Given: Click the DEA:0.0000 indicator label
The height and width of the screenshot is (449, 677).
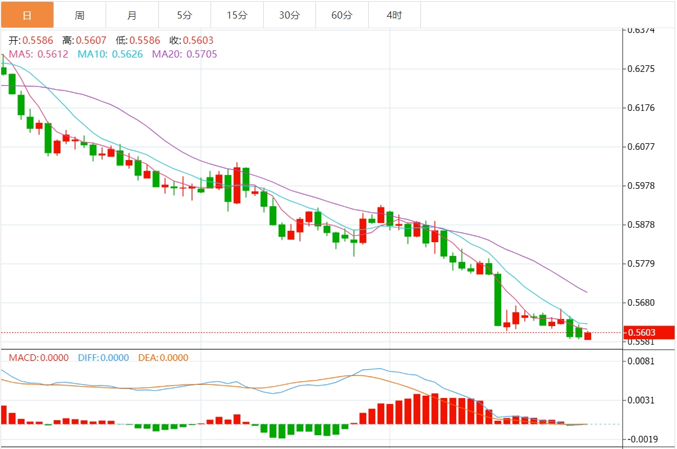Looking at the screenshot, I should [163, 358].
